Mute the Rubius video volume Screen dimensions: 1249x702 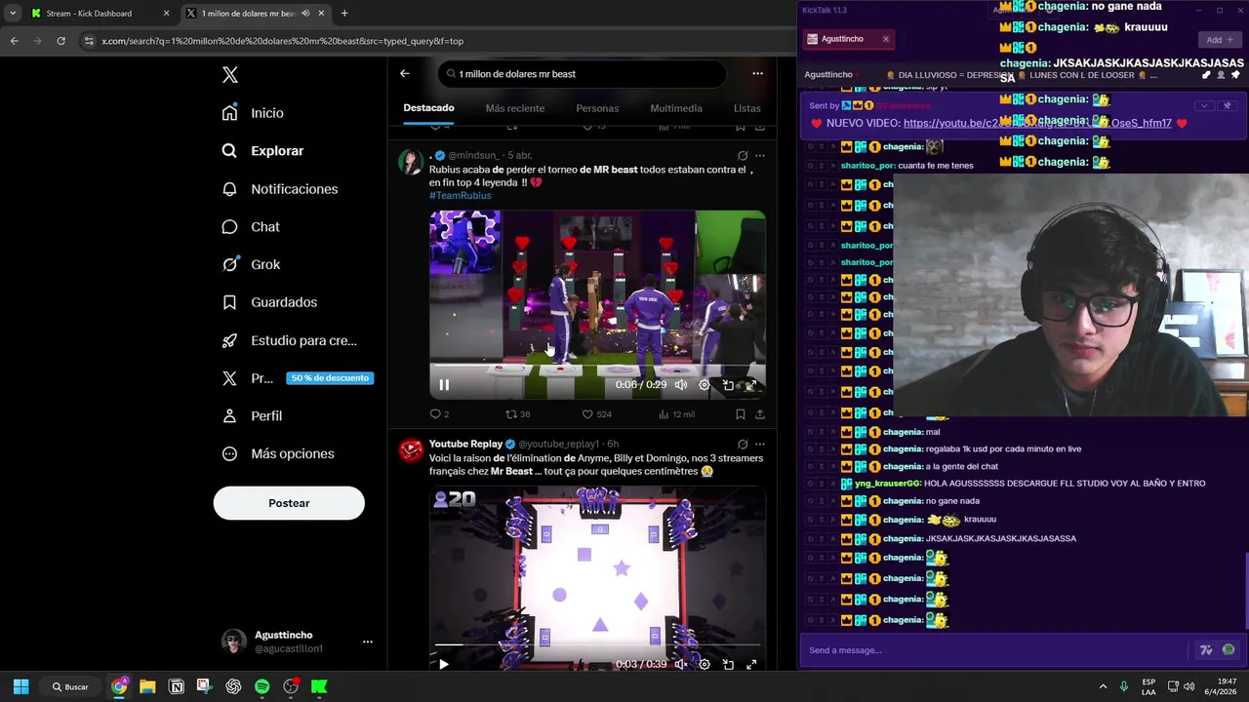680,385
